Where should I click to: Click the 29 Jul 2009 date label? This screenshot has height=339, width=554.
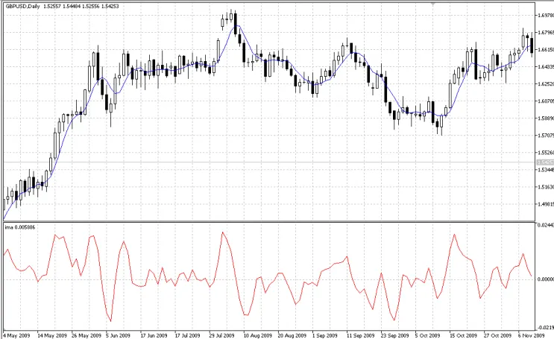point(221,335)
